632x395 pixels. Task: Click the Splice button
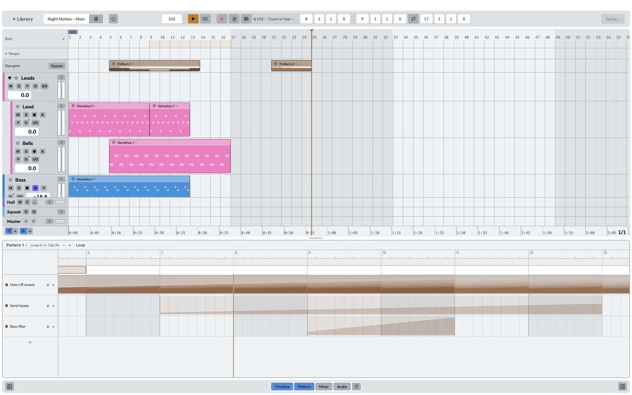click(x=613, y=19)
